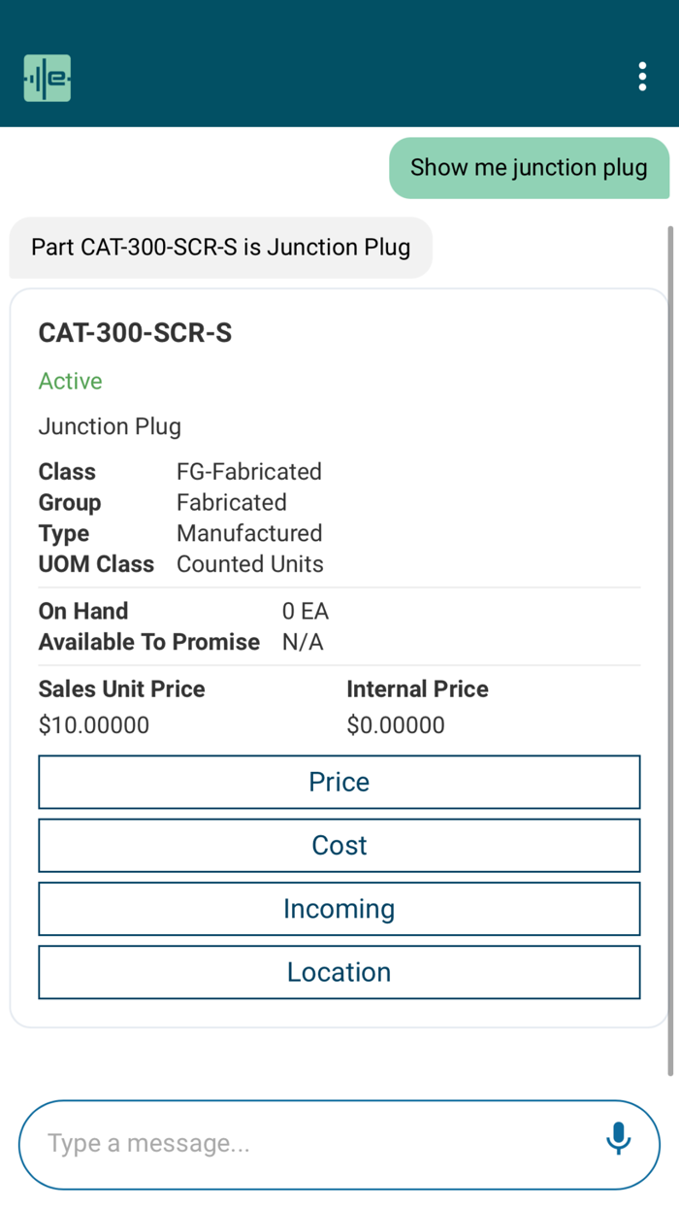679x1208 pixels.
Task: Tap the 'Show me junction plug' message bubble
Action: (529, 168)
